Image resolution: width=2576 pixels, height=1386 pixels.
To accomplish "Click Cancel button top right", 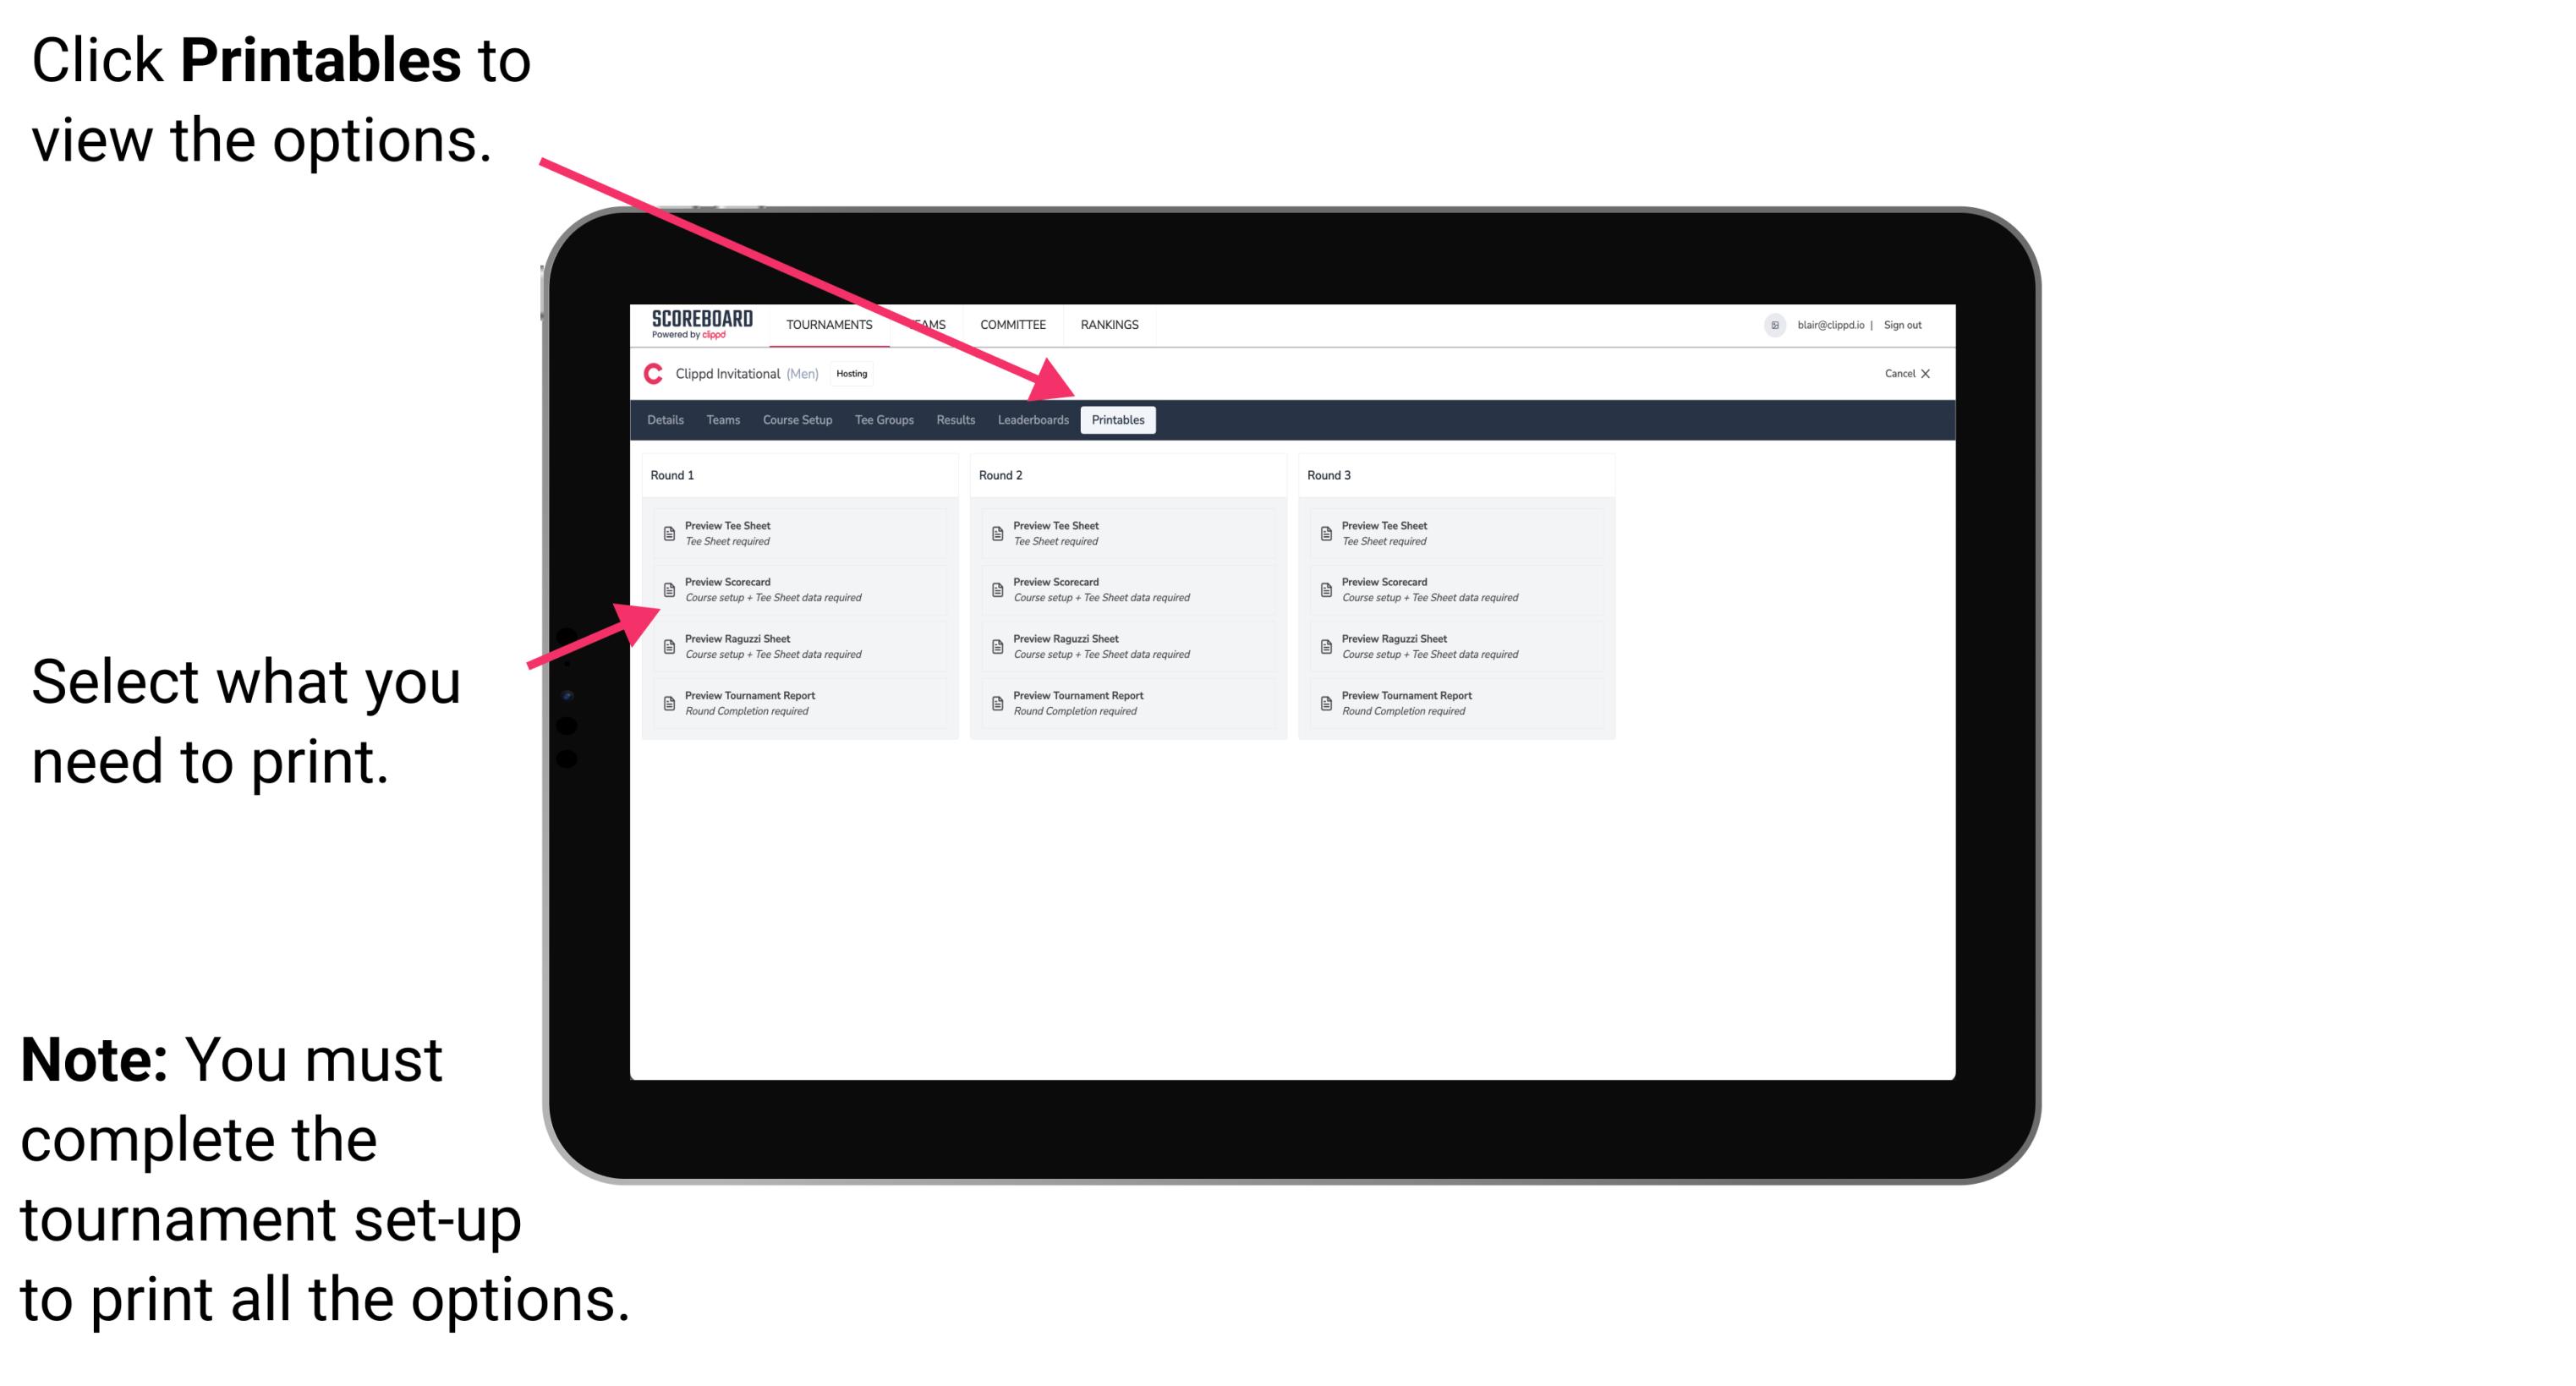I will coord(1905,379).
